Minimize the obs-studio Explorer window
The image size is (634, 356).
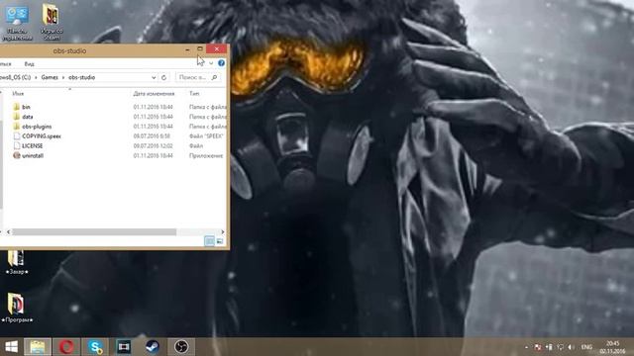187,49
